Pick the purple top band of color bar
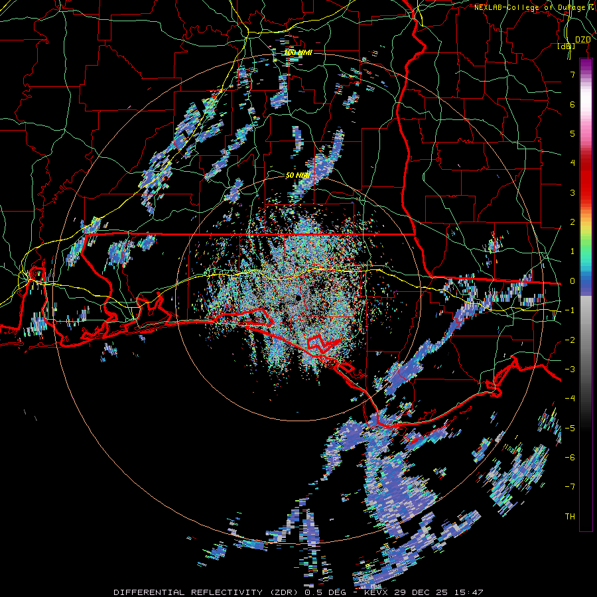The image size is (597, 597). click(x=586, y=68)
